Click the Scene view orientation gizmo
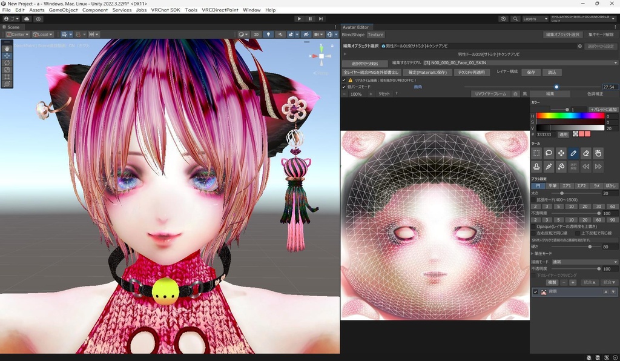Image resolution: width=620 pixels, height=361 pixels. (322, 56)
